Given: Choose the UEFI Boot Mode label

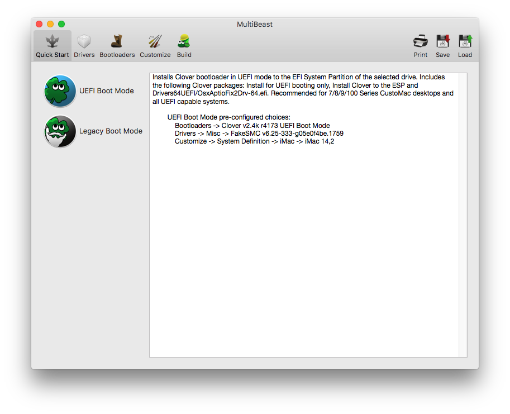Looking at the screenshot, I should [107, 91].
